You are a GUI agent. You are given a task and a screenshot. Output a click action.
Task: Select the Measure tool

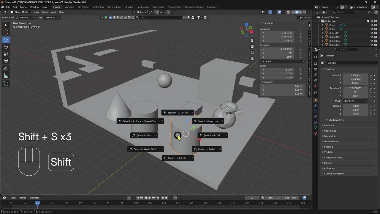(x=6, y=76)
